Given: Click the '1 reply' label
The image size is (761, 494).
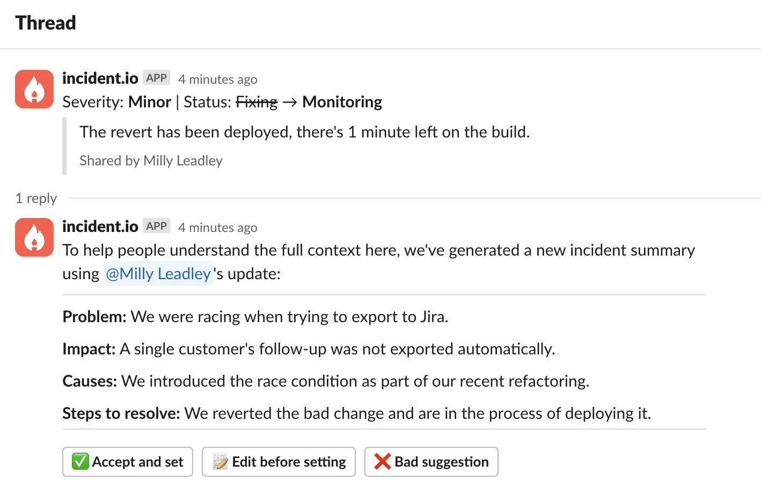Looking at the screenshot, I should tap(36, 199).
